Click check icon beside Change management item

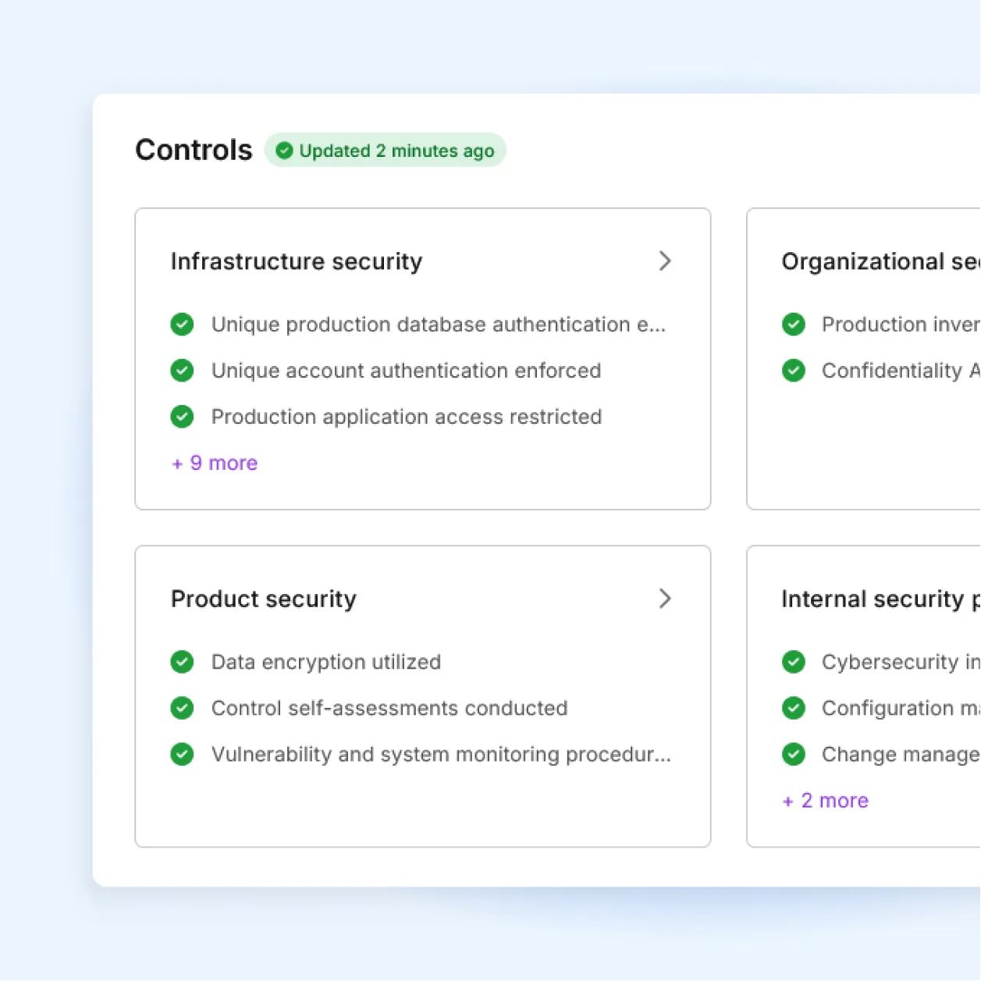[x=794, y=754]
